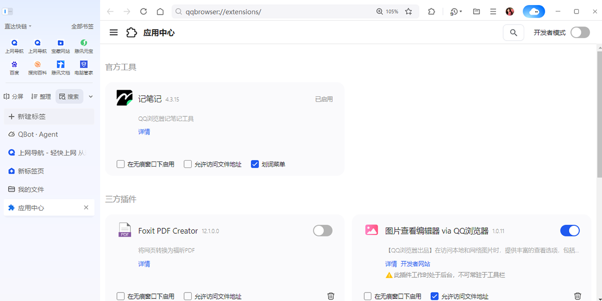Switch to 新标签页 tab
This screenshot has width=602, height=301.
pos(49,171)
